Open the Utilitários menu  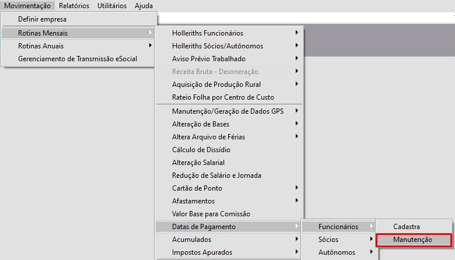[x=111, y=6]
